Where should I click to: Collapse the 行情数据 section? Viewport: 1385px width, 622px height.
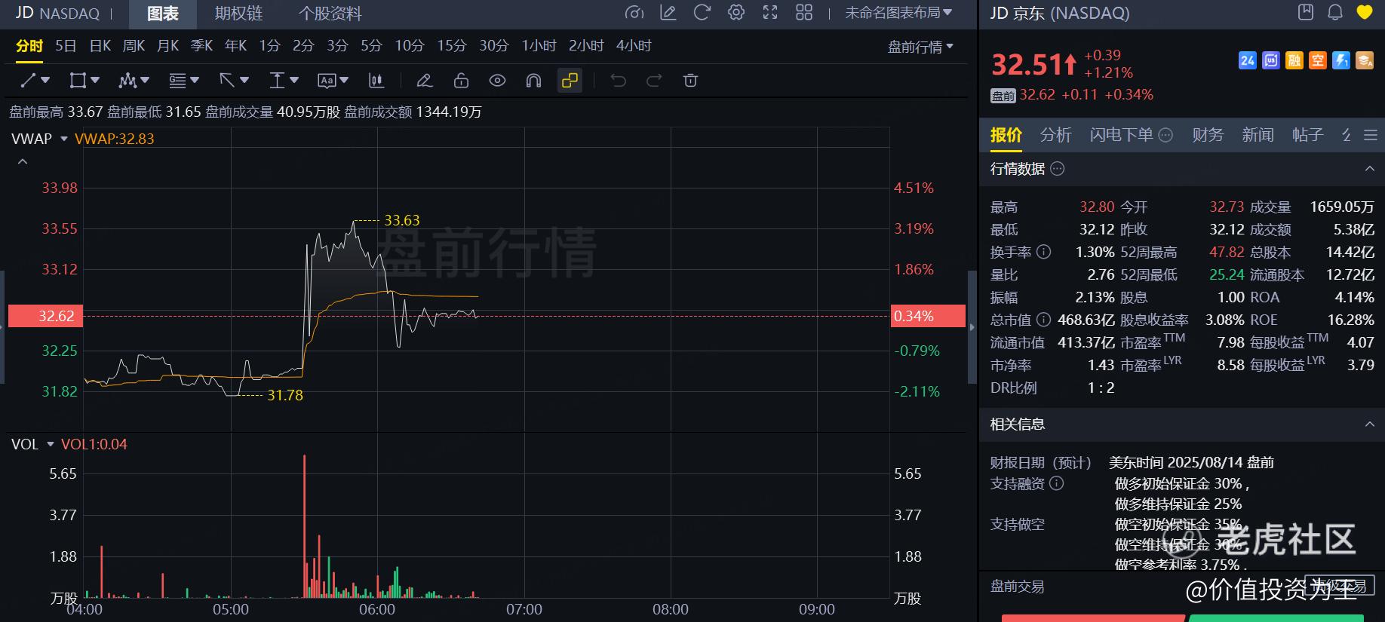(x=1370, y=169)
